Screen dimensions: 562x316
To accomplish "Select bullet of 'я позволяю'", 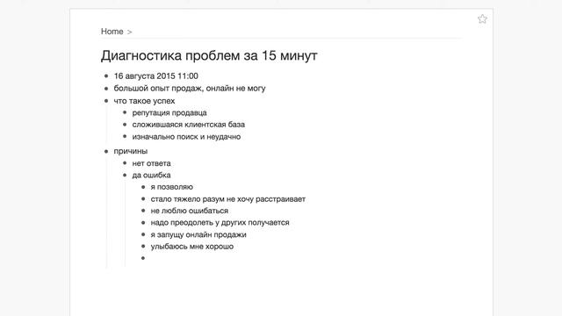I will pyautogui.click(x=143, y=187).
